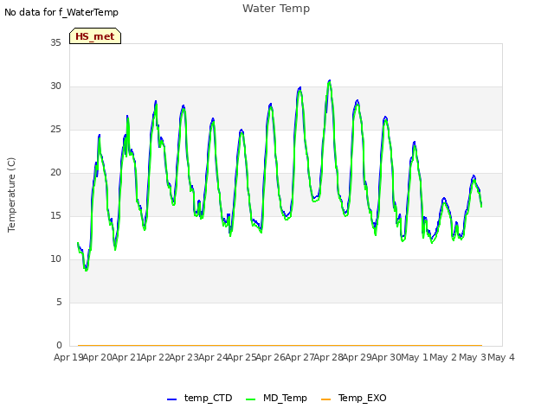Toggle the Temp_EXO legend entry
554x415 pixels.
354,398
